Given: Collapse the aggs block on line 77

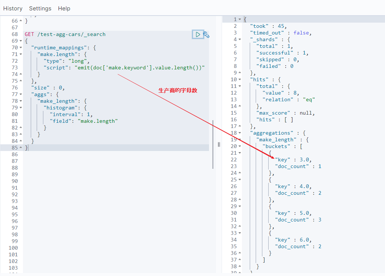Looking at the screenshot, I should point(20,94).
